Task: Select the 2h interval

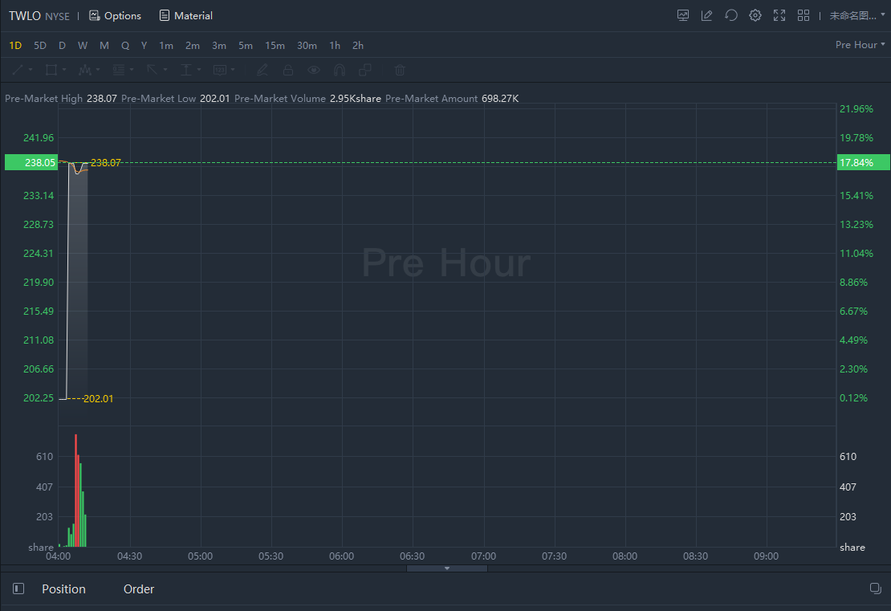Action: point(358,46)
